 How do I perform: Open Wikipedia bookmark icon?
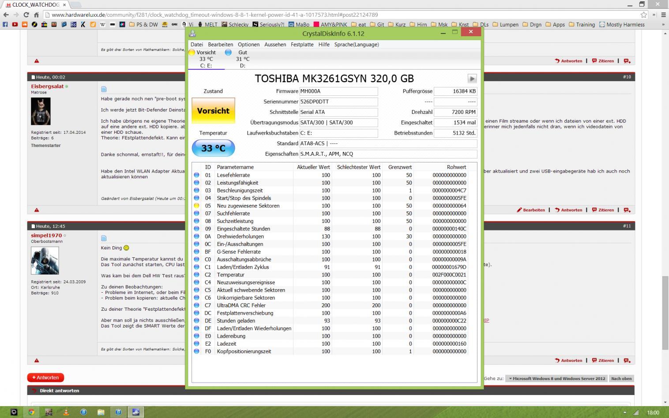(x=102, y=24)
